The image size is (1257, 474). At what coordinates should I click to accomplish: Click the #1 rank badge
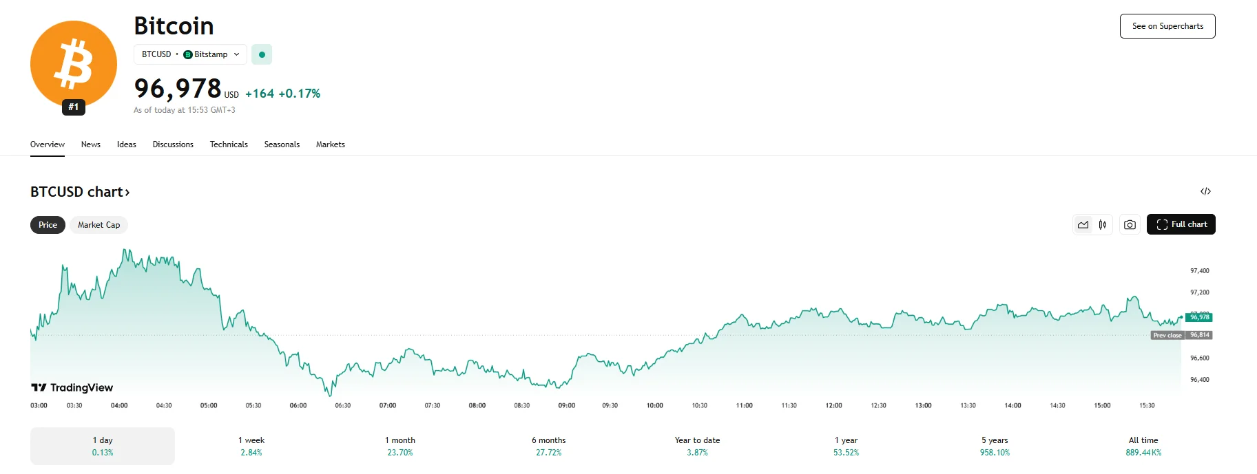[x=74, y=107]
